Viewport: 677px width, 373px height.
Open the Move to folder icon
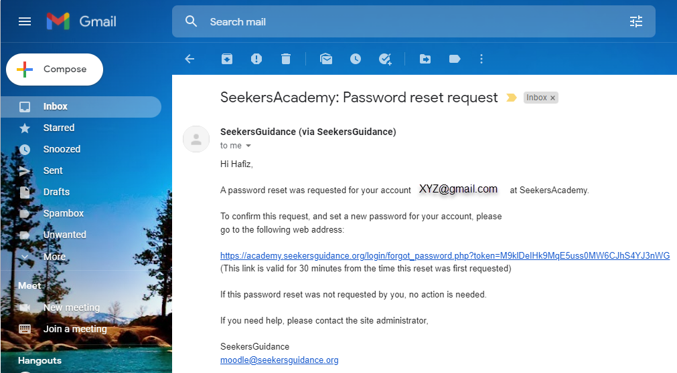(x=425, y=59)
